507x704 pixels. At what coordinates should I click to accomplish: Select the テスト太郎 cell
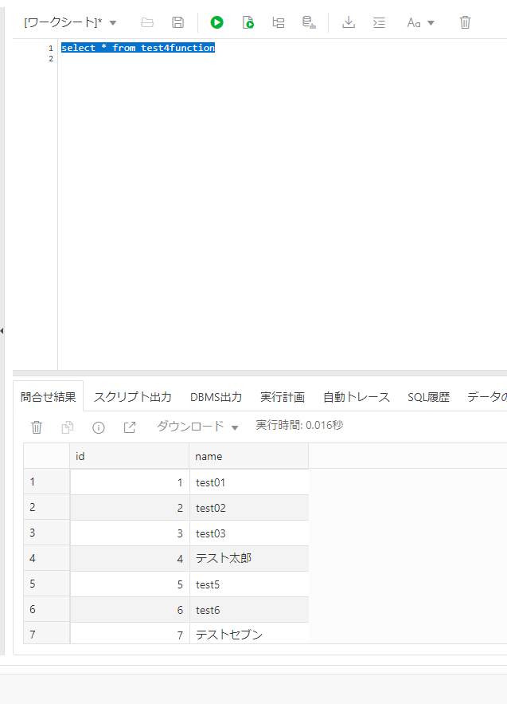249,559
